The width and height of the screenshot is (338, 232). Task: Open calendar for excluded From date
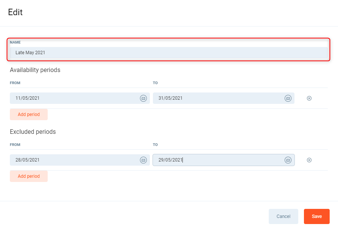pyautogui.click(x=143, y=160)
